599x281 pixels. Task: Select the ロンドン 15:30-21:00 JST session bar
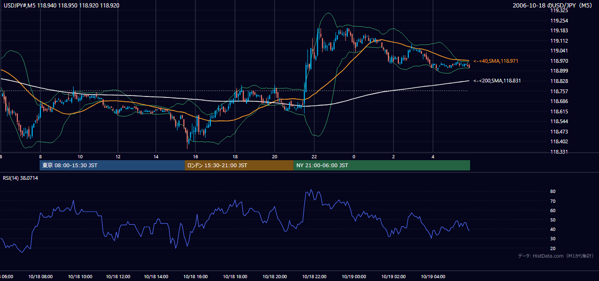[239, 165]
